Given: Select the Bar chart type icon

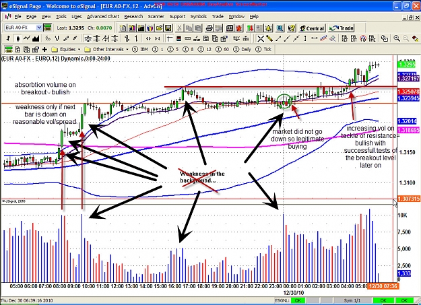Looking at the screenshot, I should pyautogui.click(x=8, y=38).
